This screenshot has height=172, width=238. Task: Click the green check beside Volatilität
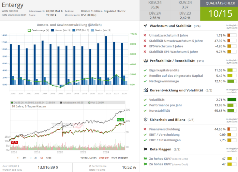coord(145,100)
